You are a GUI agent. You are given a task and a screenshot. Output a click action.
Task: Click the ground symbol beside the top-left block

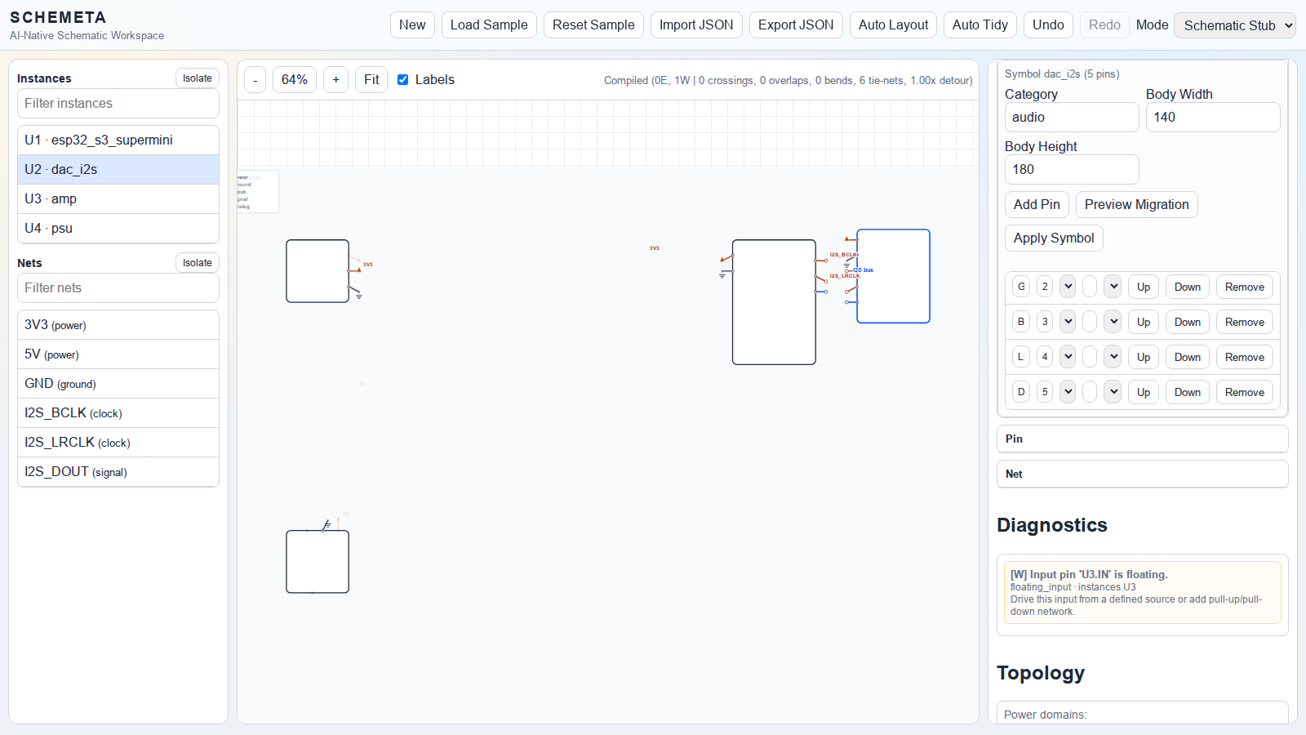coord(358,296)
